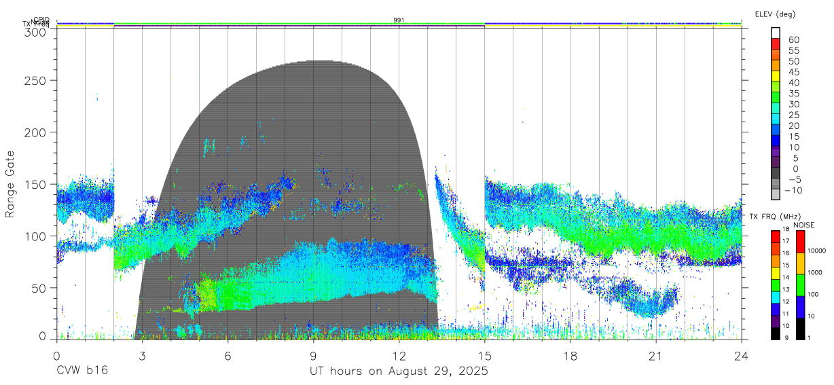Select the 9 label on the TX FRQ scale
Image resolution: width=834 pixels, height=385 pixels.
point(788,338)
